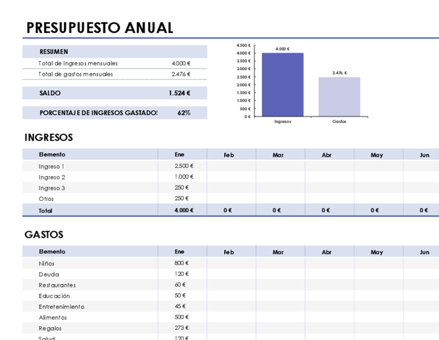This screenshot has height=340, width=439.
Task: Select 'PORCENTAJE DE INGRESOS GASTADOS' label
Action: click(x=98, y=113)
